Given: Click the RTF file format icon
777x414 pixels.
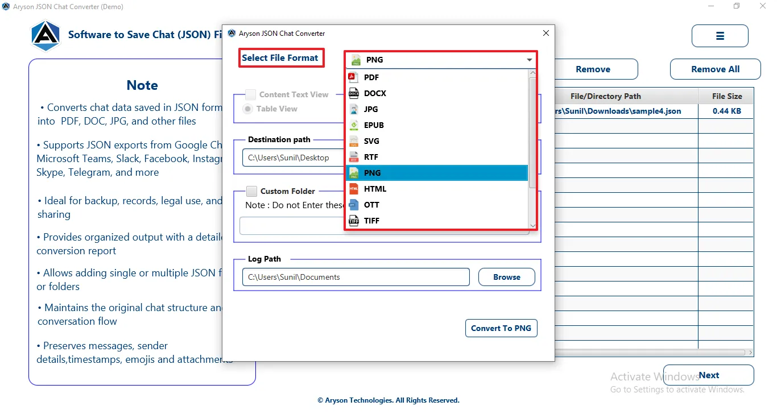Looking at the screenshot, I should (353, 157).
